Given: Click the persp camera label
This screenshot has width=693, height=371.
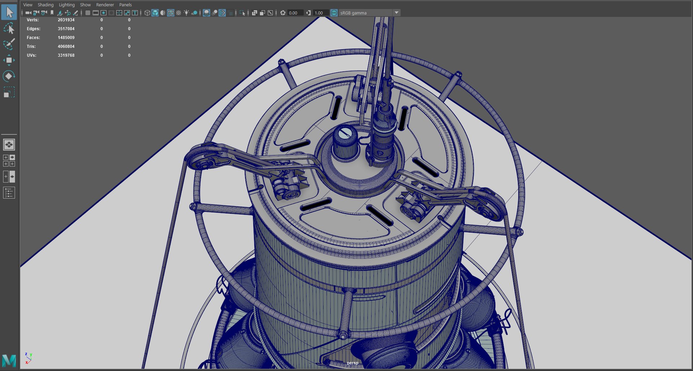Looking at the screenshot, I should [x=353, y=363].
